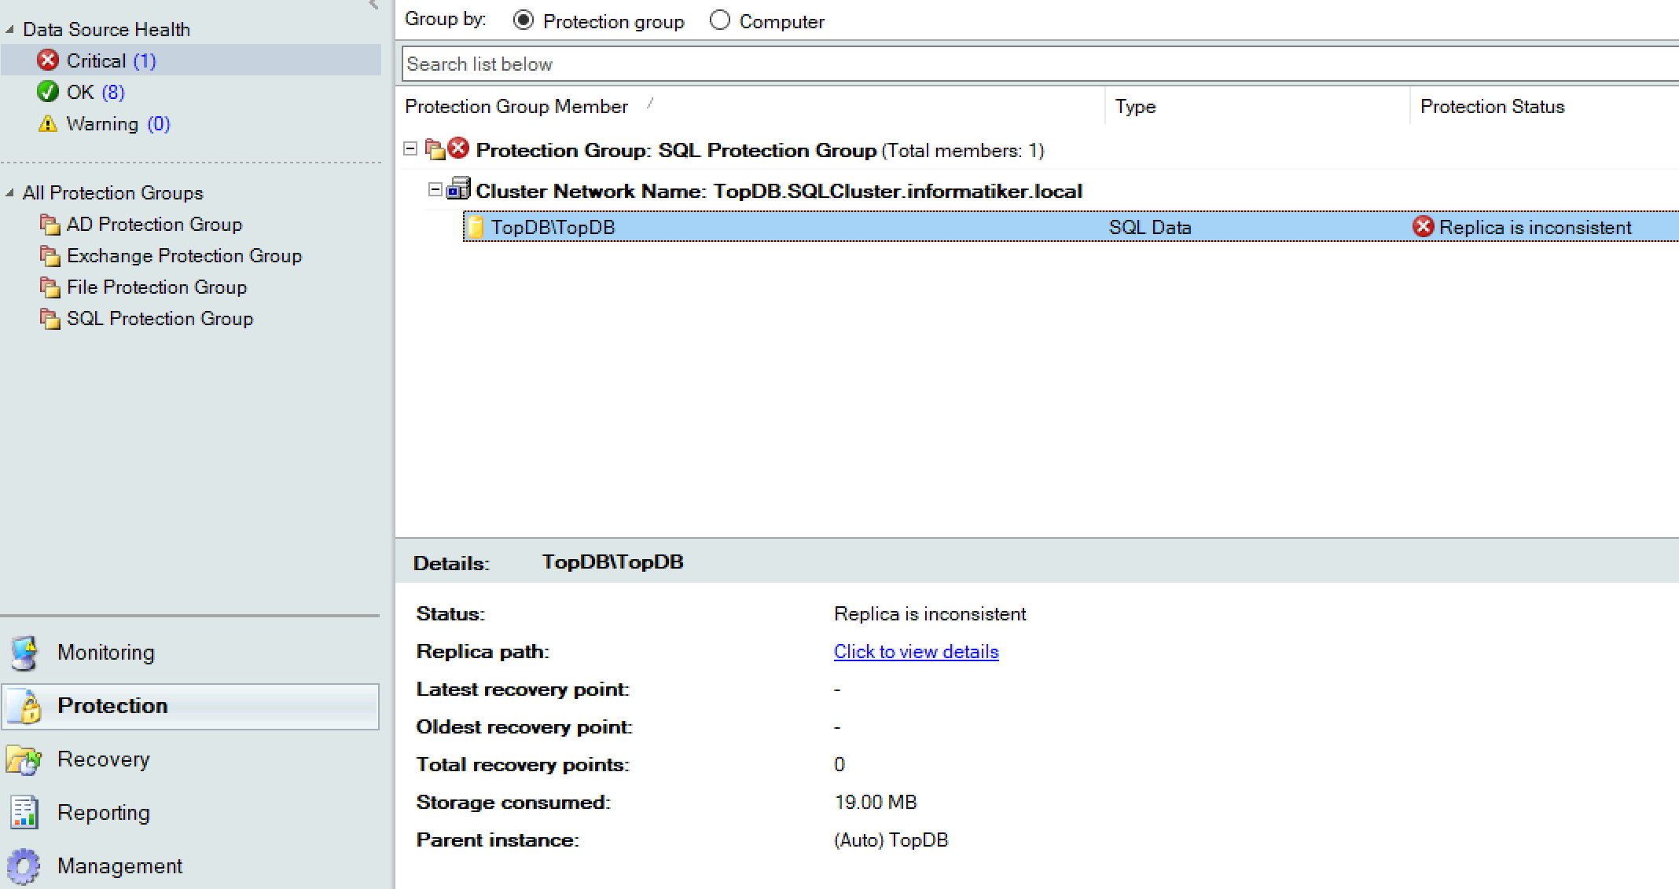Sort by Protection Group Member column

[x=516, y=106]
